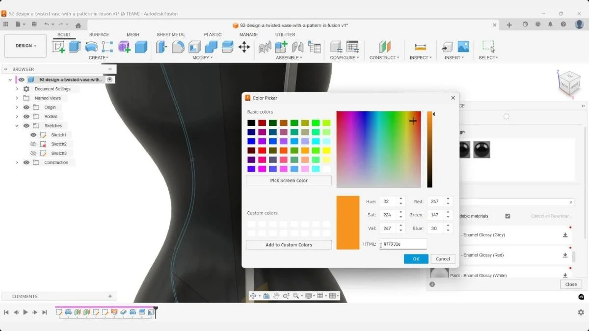Activate the Pan tool in navigation bar
Image resolution: width=589 pixels, height=331 pixels.
(276, 296)
